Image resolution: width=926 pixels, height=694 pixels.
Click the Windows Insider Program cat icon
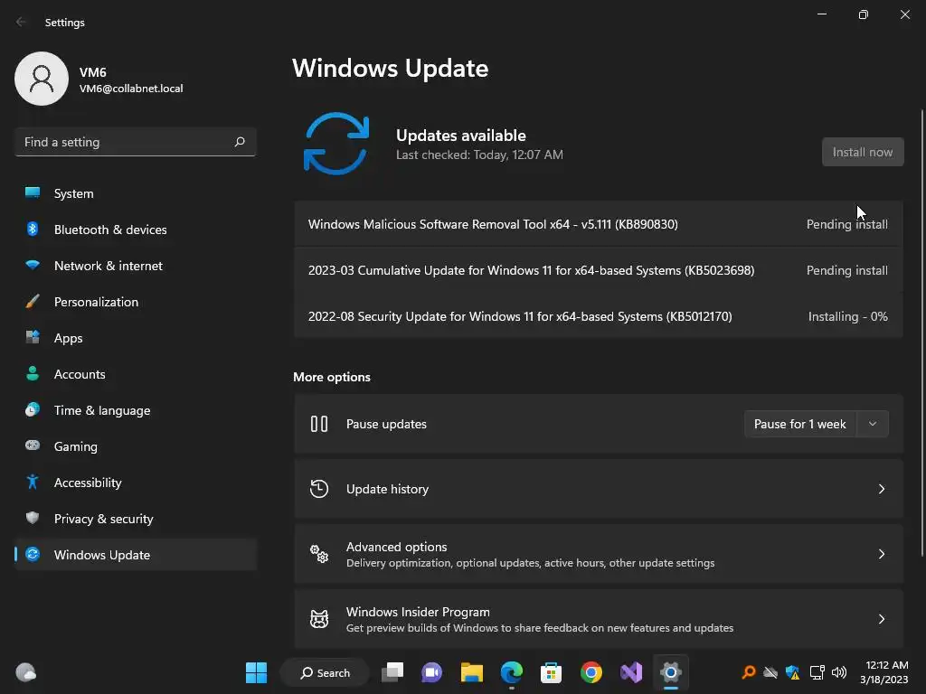319,618
